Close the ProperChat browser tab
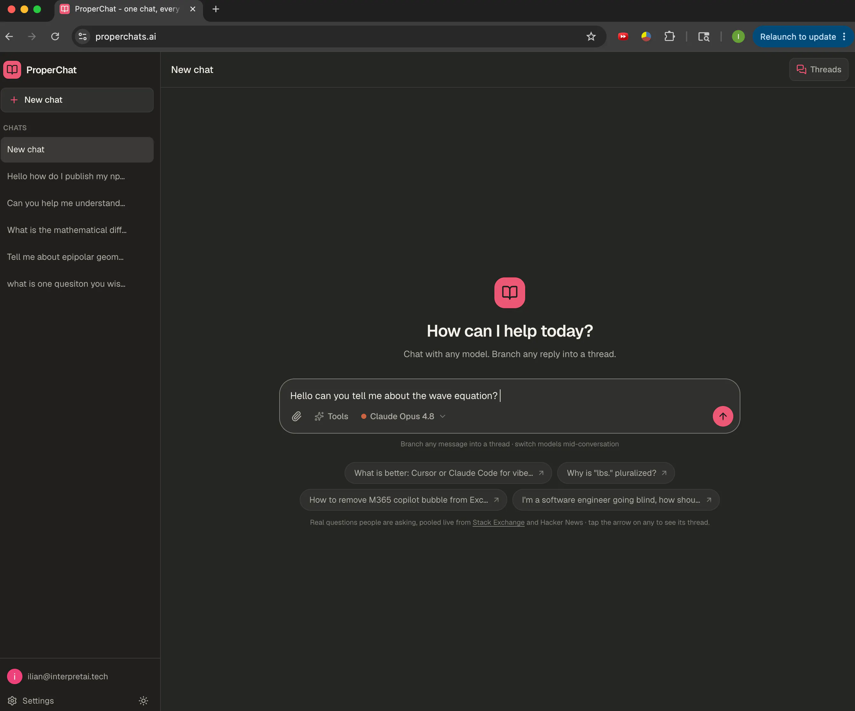Screen dimensions: 855x711 pos(193,9)
